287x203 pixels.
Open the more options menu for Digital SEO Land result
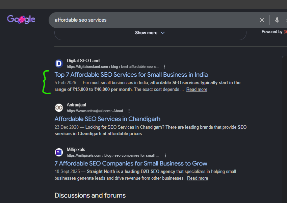(x=164, y=67)
